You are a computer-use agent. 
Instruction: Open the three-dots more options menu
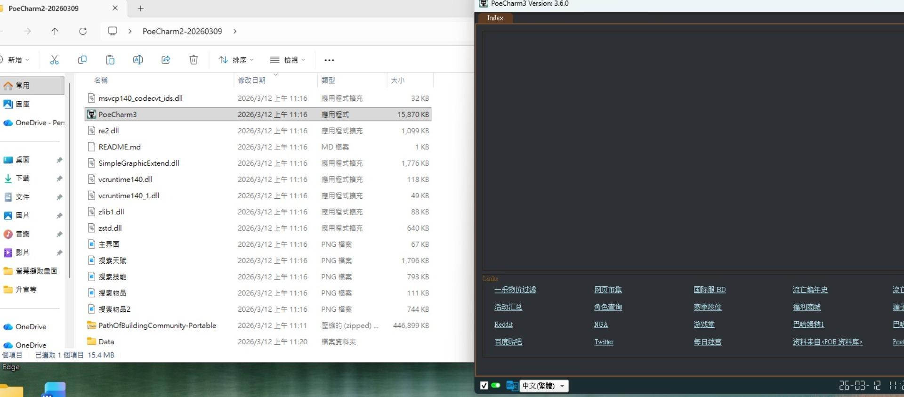point(329,60)
